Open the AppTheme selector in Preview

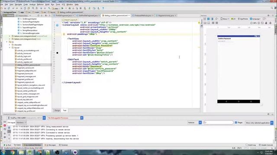pyautogui.click(x=243, y=19)
